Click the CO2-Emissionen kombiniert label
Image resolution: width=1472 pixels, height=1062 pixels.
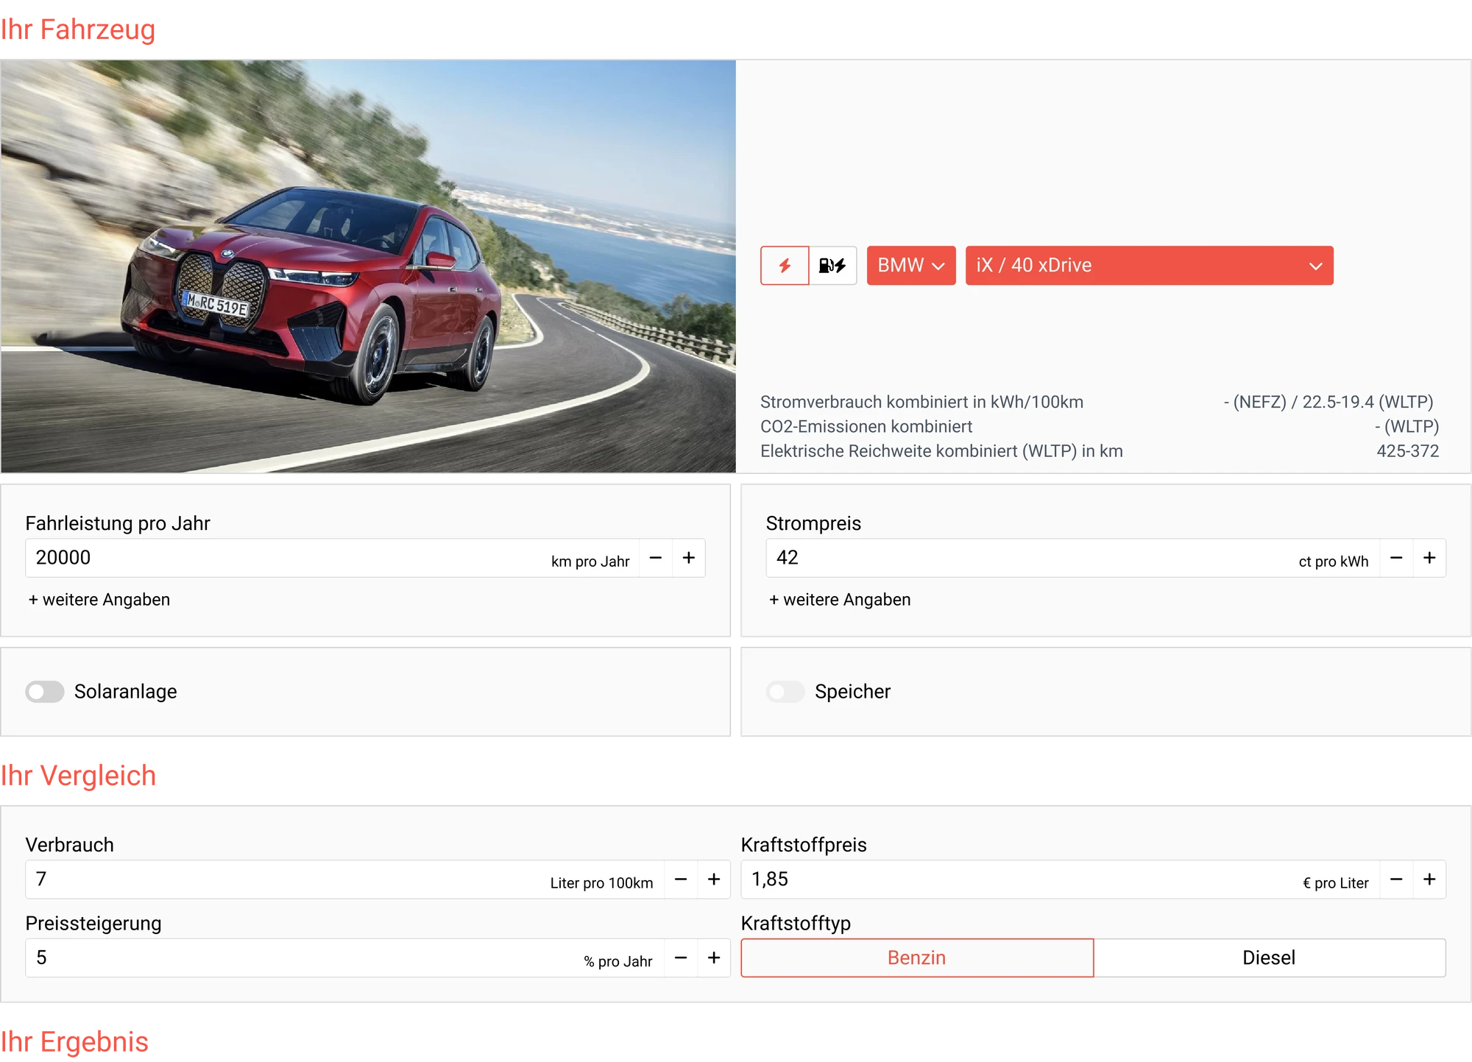[x=866, y=427]
